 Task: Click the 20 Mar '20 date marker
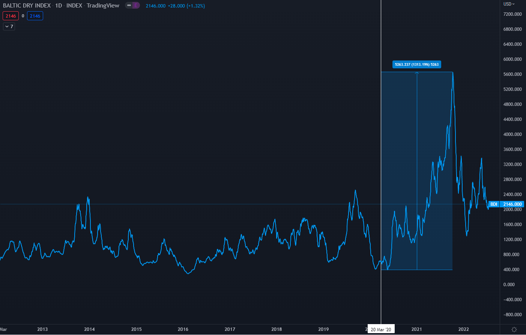381,330
